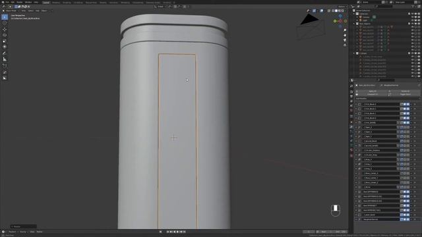Switch to the Layout workspace tab
The image size is (422, 237).
pos(46,3)
